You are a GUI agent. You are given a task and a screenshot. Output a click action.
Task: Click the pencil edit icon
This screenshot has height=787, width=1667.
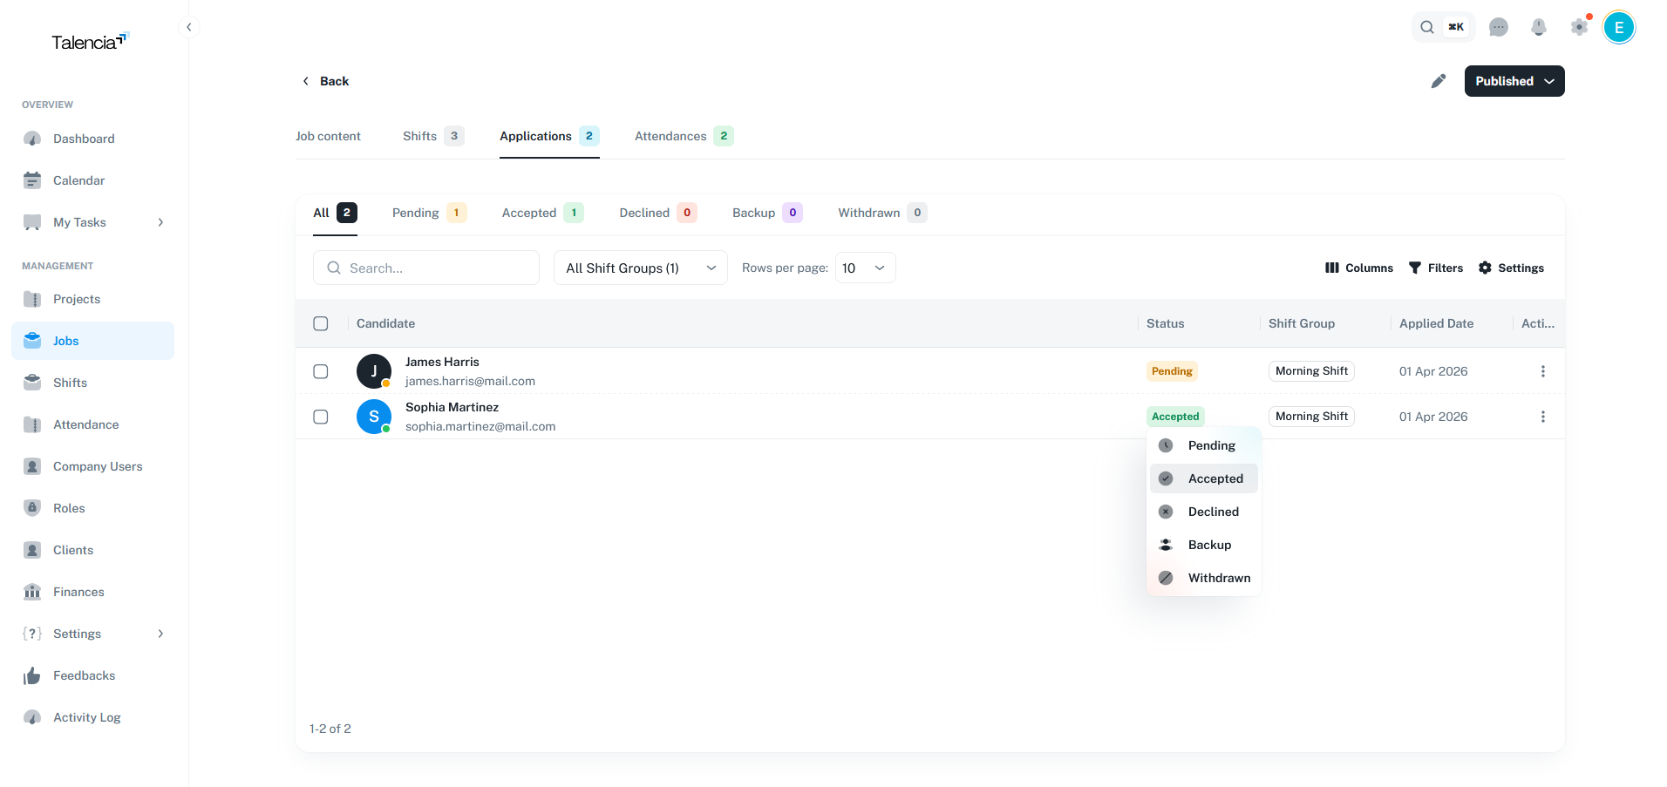(1439, 81)
